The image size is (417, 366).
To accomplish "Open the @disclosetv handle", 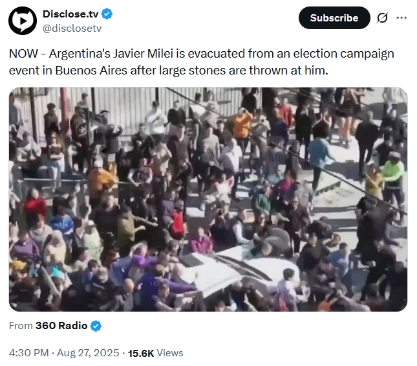I will (x=72, y=29).
